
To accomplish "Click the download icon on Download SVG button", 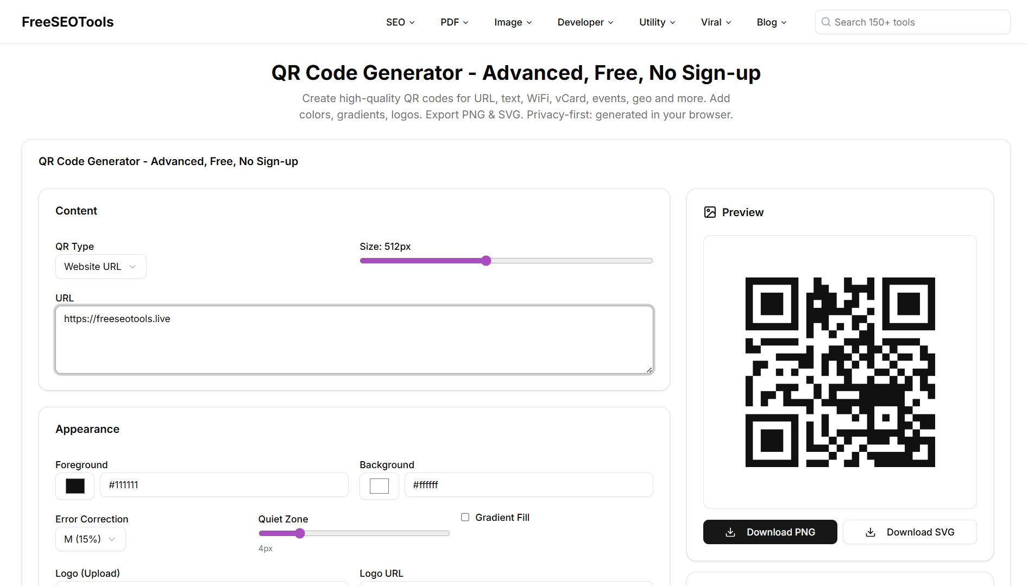I will [x=871, y=532].
